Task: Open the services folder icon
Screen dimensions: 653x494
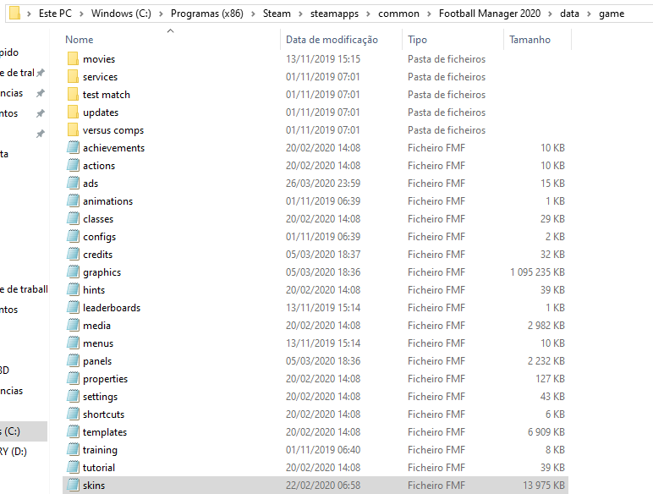Action: point(73,77)
